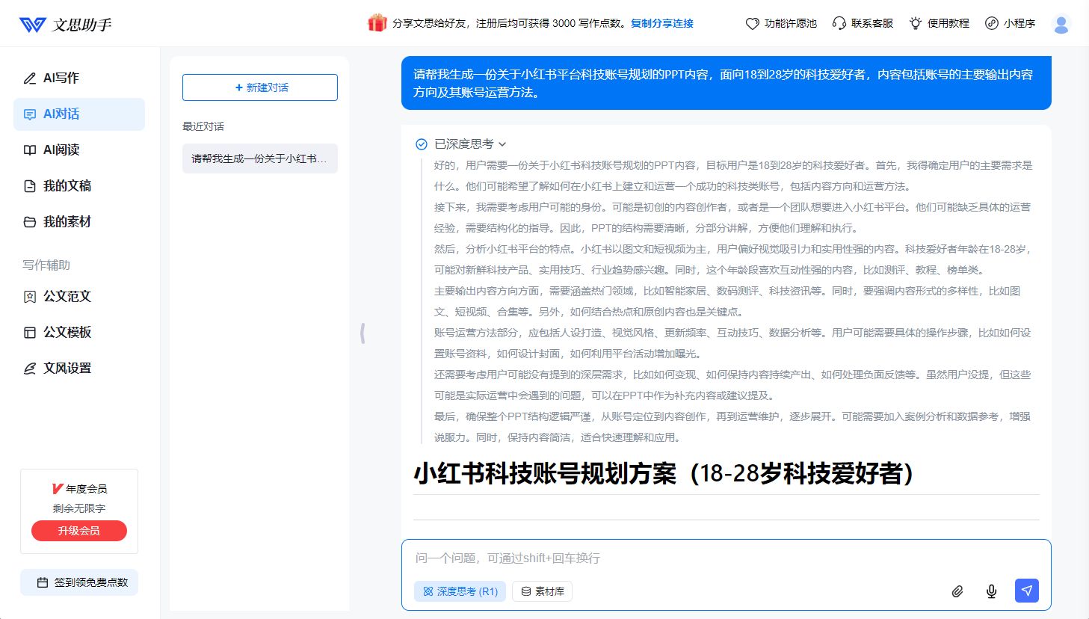Click the document icon beside 我的文稿
The height and width of the screenshot is (619, 1089).
(x=30, y=186)
